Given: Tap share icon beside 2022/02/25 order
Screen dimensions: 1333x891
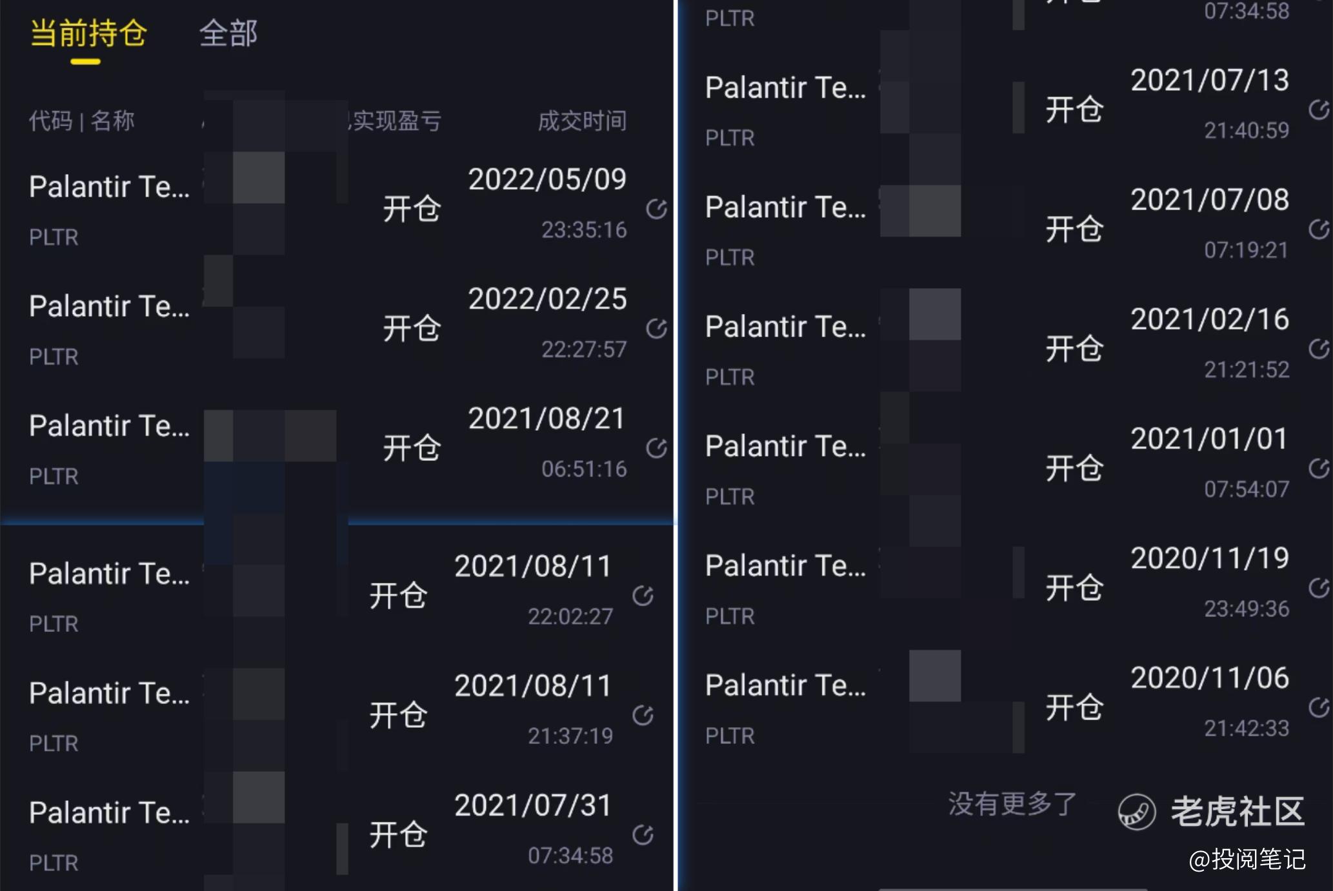Looking at the screenshot, I should click(656, 328).
